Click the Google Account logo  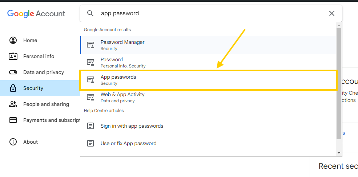[36, 14]
